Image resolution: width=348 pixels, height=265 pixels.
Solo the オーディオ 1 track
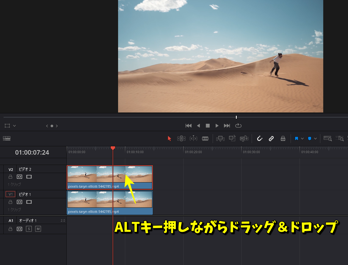pos(29,229)
